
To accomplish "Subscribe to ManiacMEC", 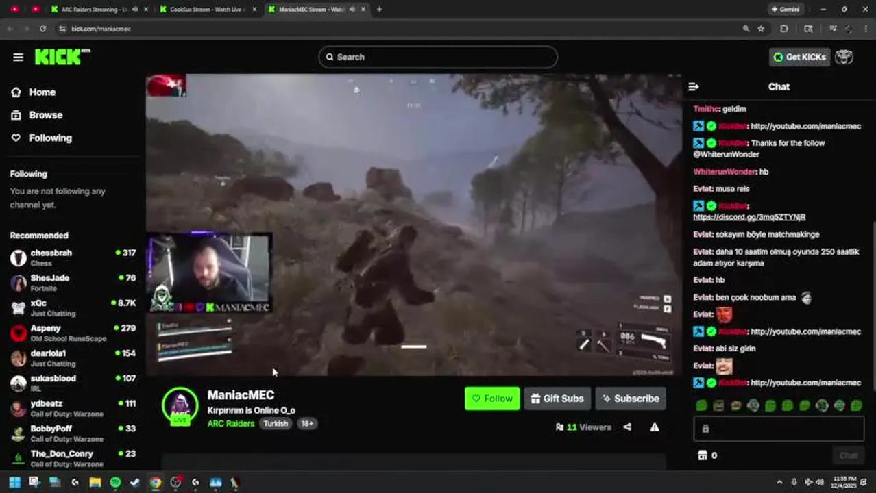I will pyautogui.click(x=631, y=399).
